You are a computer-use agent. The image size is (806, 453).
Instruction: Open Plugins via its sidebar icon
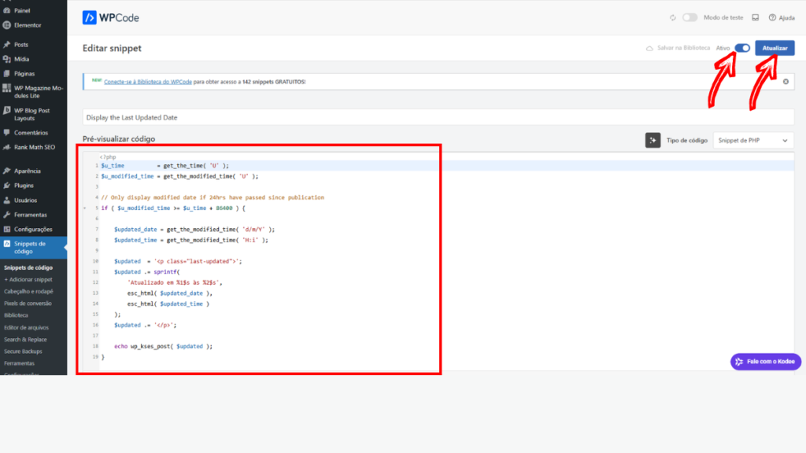coord(6,186)
